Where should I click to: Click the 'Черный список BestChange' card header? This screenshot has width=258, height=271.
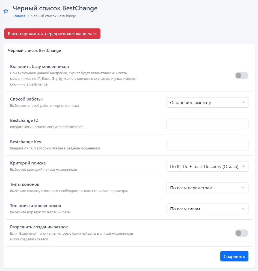pos(34,51)
